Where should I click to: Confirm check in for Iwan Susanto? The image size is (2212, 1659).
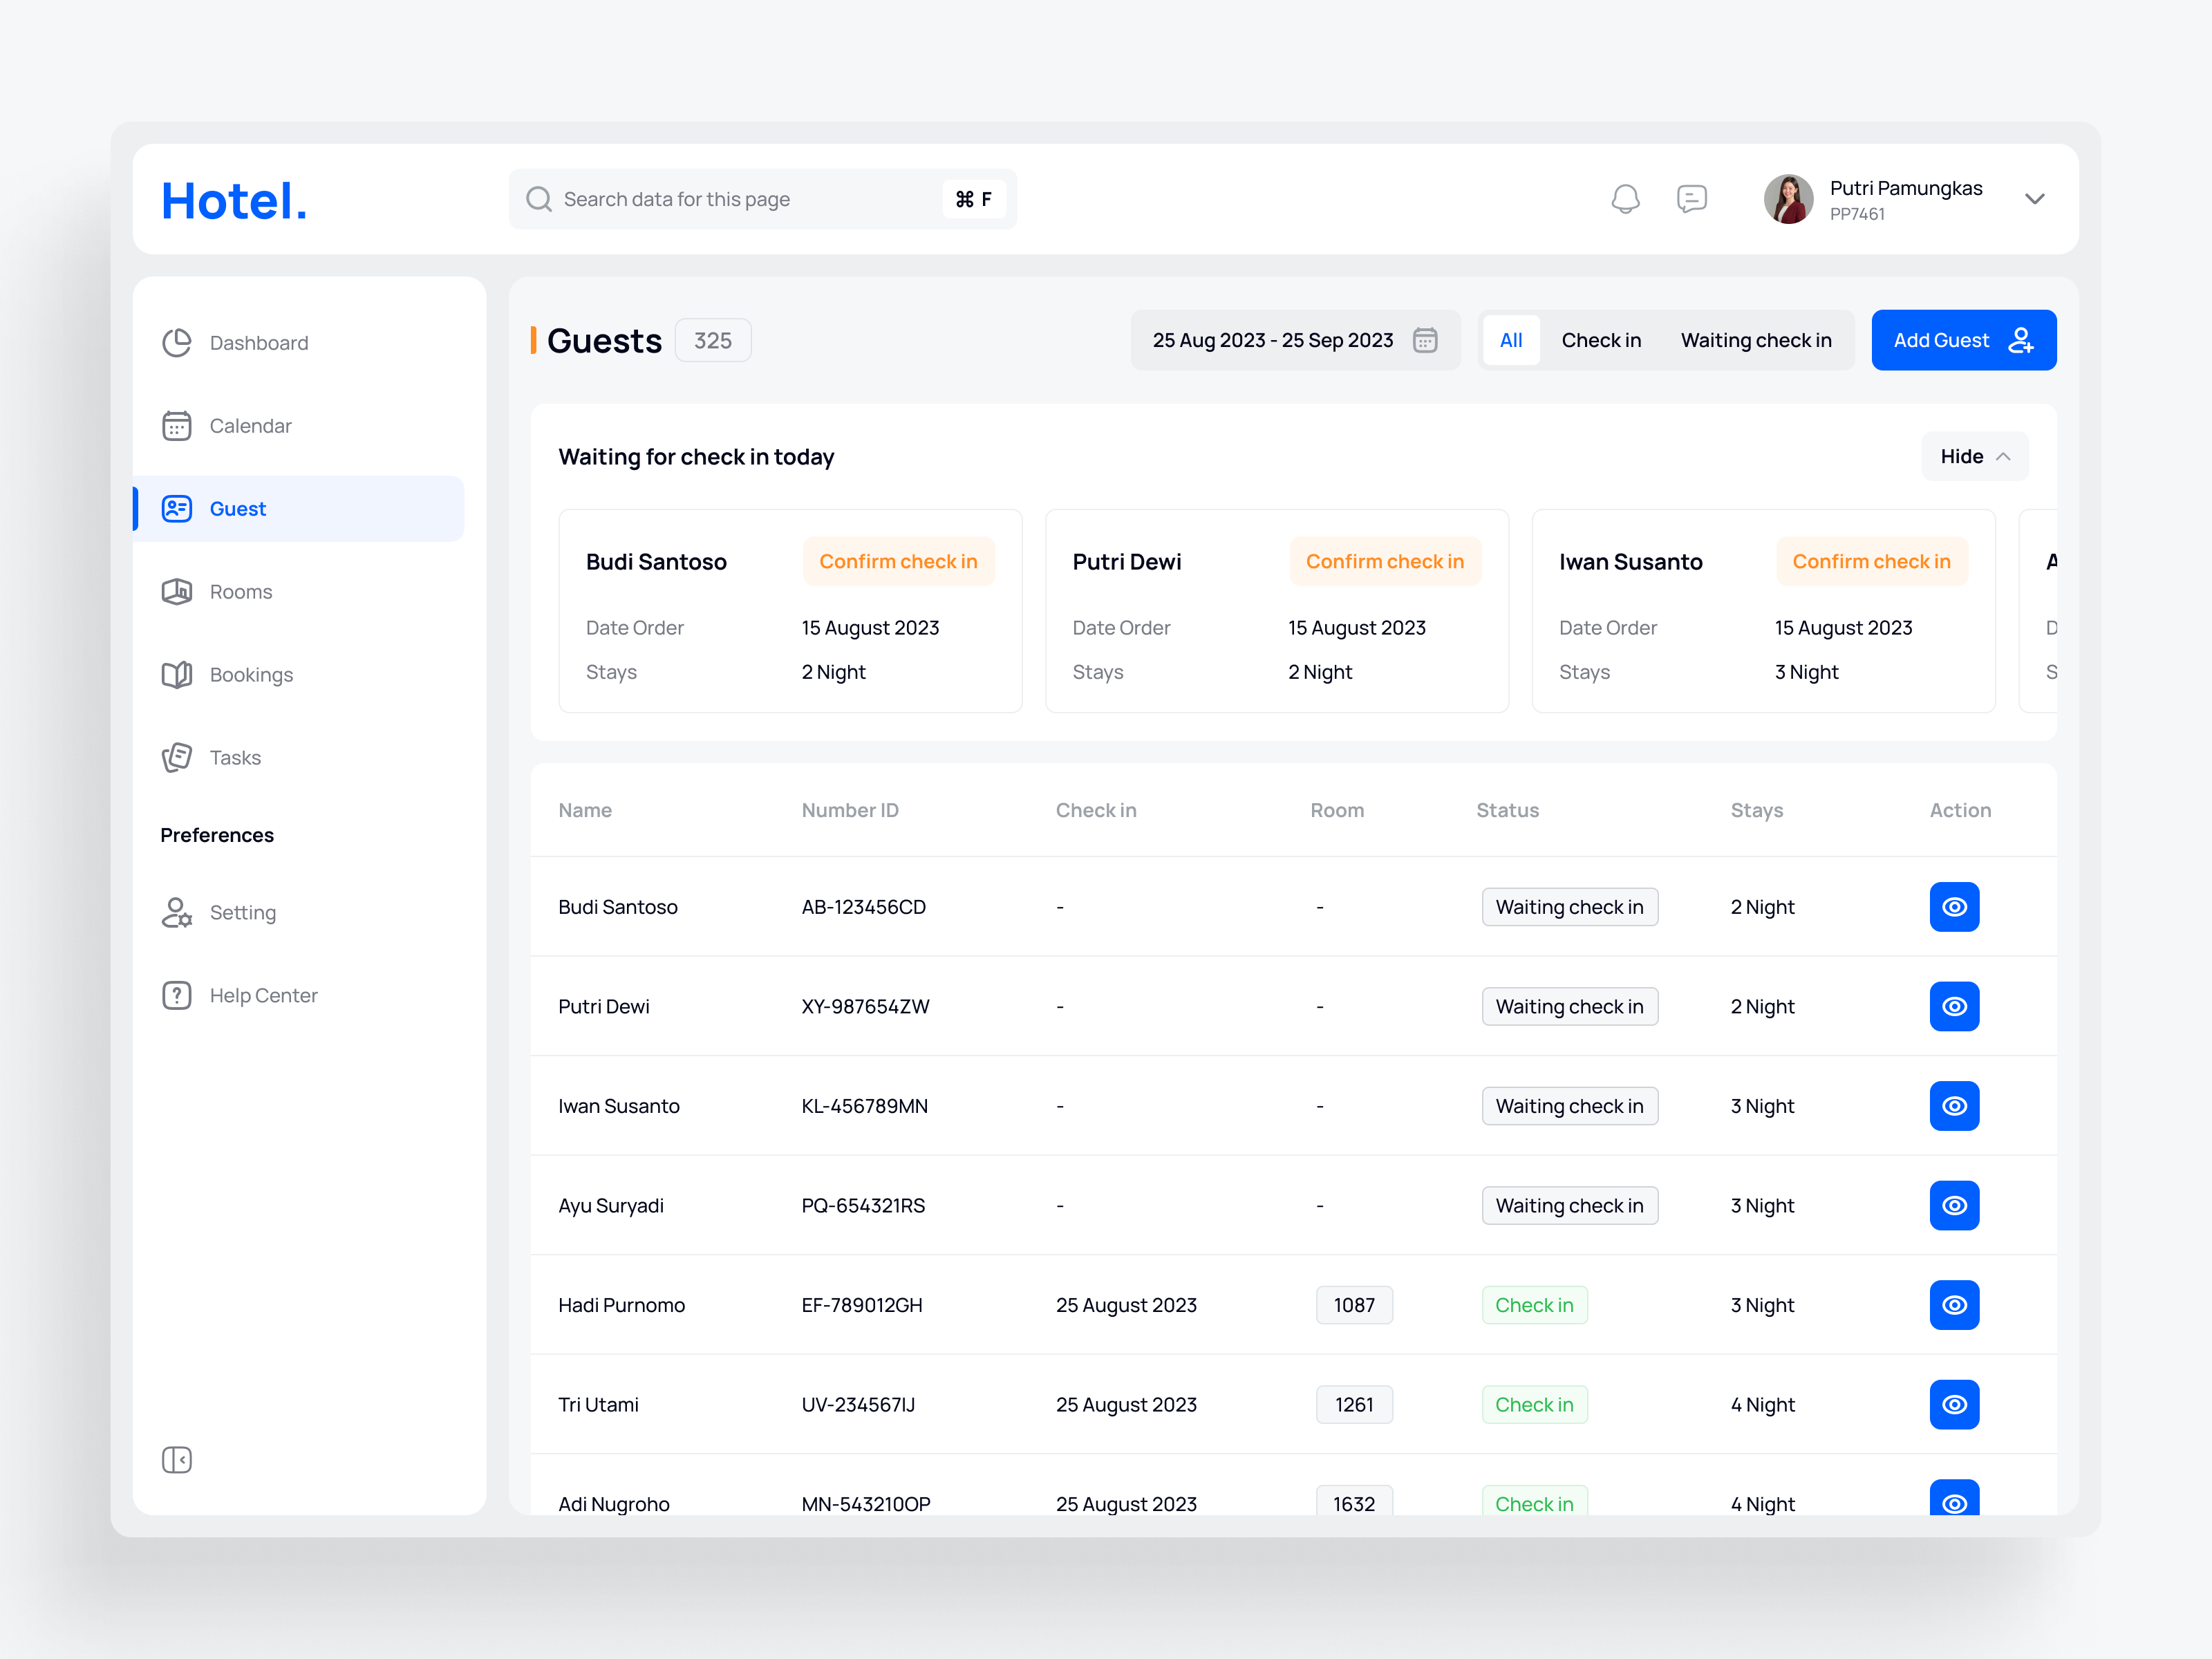(1871, 561)
